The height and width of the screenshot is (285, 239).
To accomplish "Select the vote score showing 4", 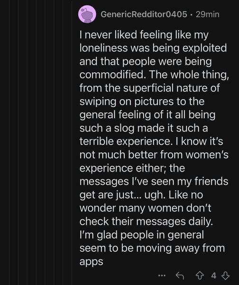I will point(213,275).
